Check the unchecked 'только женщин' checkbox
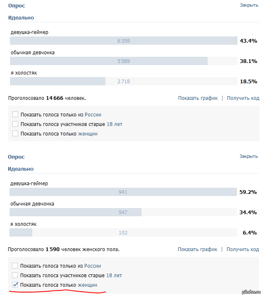 point(15,134)
